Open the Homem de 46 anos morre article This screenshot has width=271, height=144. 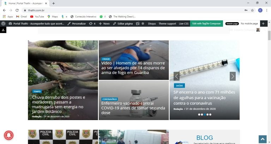click(x=133, y=68)
